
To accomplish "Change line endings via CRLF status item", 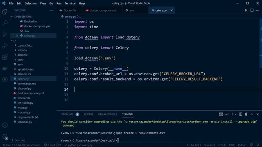I will pos(232,145).
